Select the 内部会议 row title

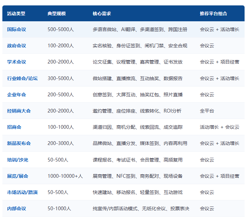pos(17,209)
